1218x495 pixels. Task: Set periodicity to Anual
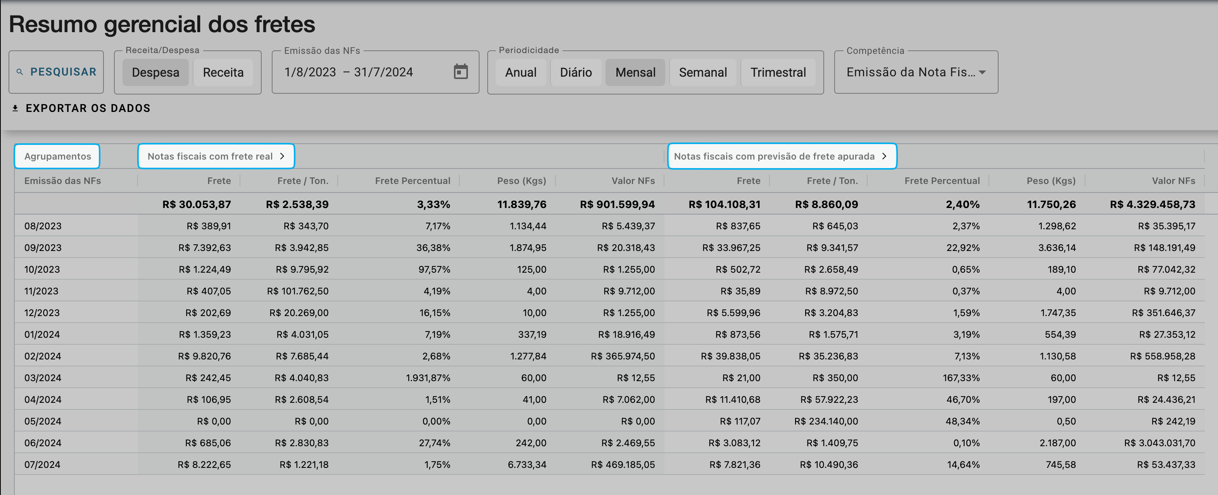pyautogui.click(x=521, y=72)
